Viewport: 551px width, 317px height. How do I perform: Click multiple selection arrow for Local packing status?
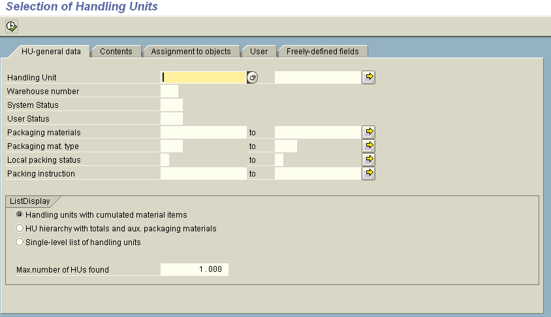pos(369,159)
